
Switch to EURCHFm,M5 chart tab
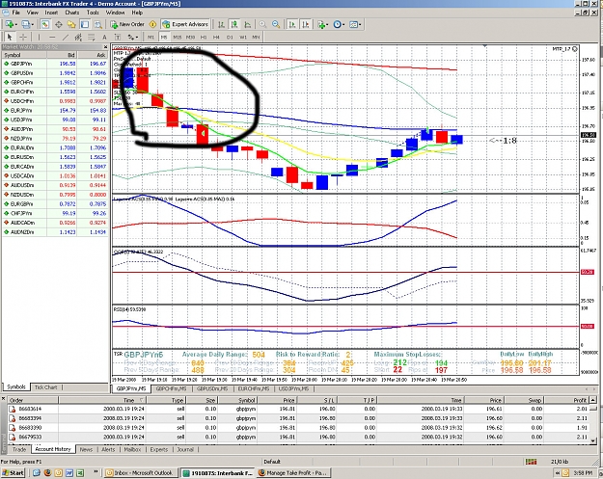click(254, 388)
